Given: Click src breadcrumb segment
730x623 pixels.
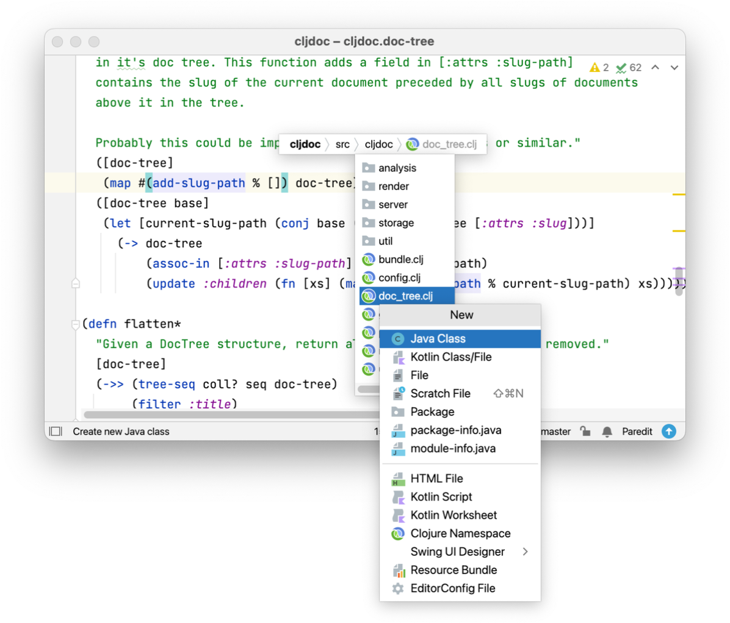Looking at the screenshot, I should coord(342,144).
